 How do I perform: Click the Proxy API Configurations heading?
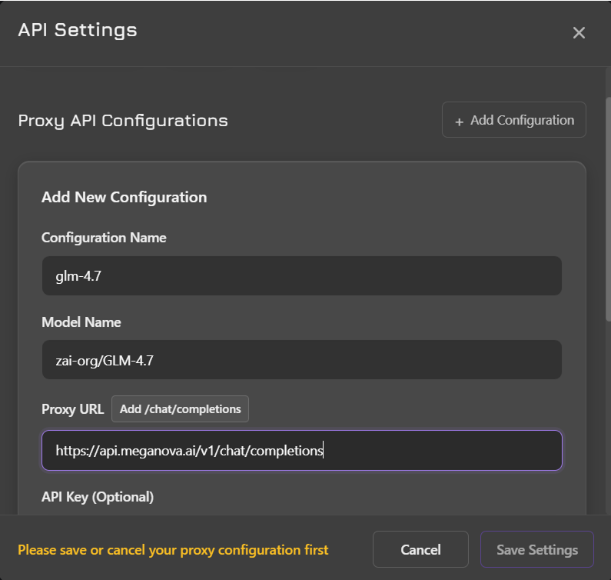[123, 121]
